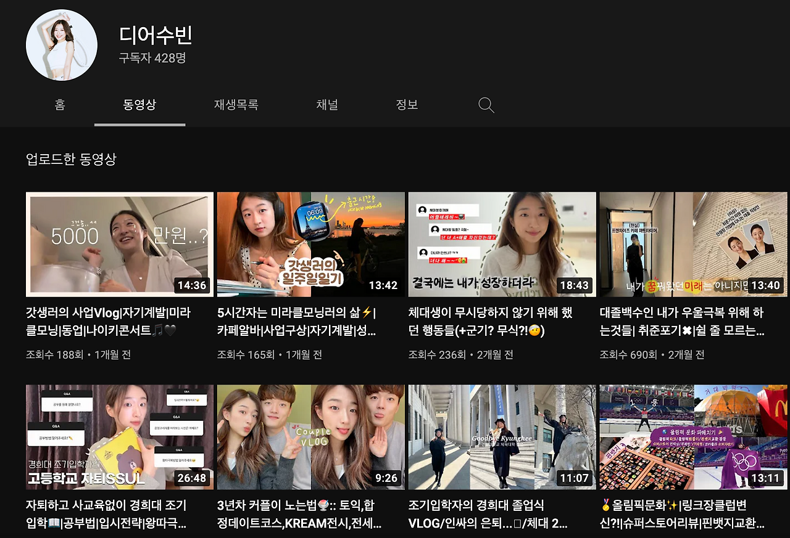Open the 정보 tab

click(x=407, y=105)
